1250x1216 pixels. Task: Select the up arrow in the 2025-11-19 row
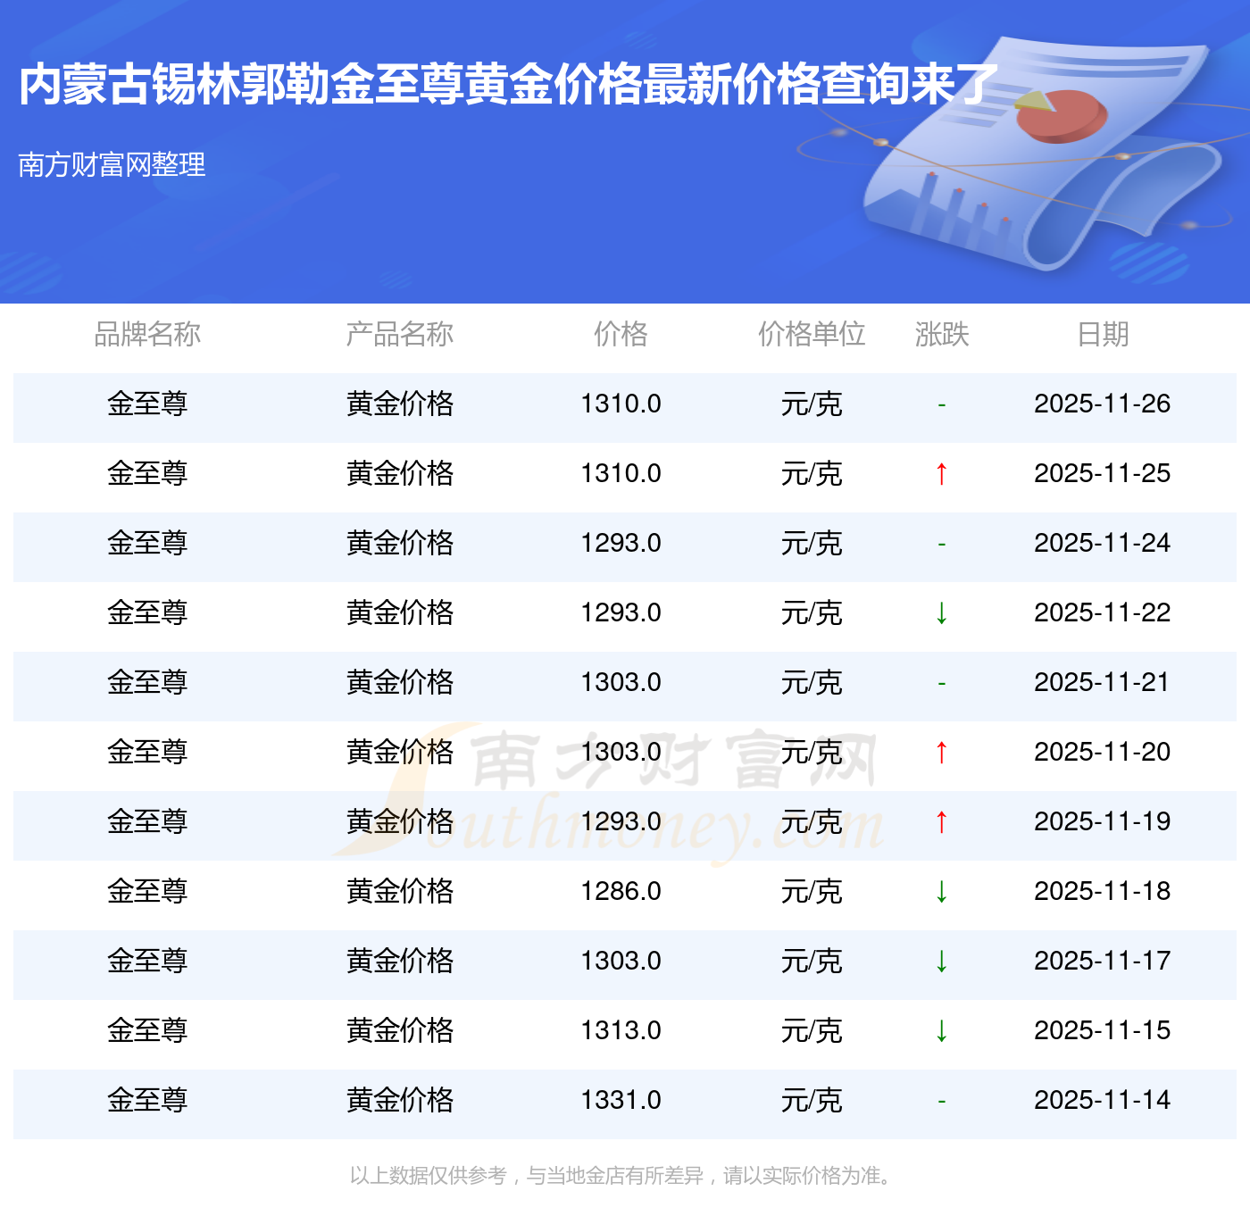coord(941,822)
